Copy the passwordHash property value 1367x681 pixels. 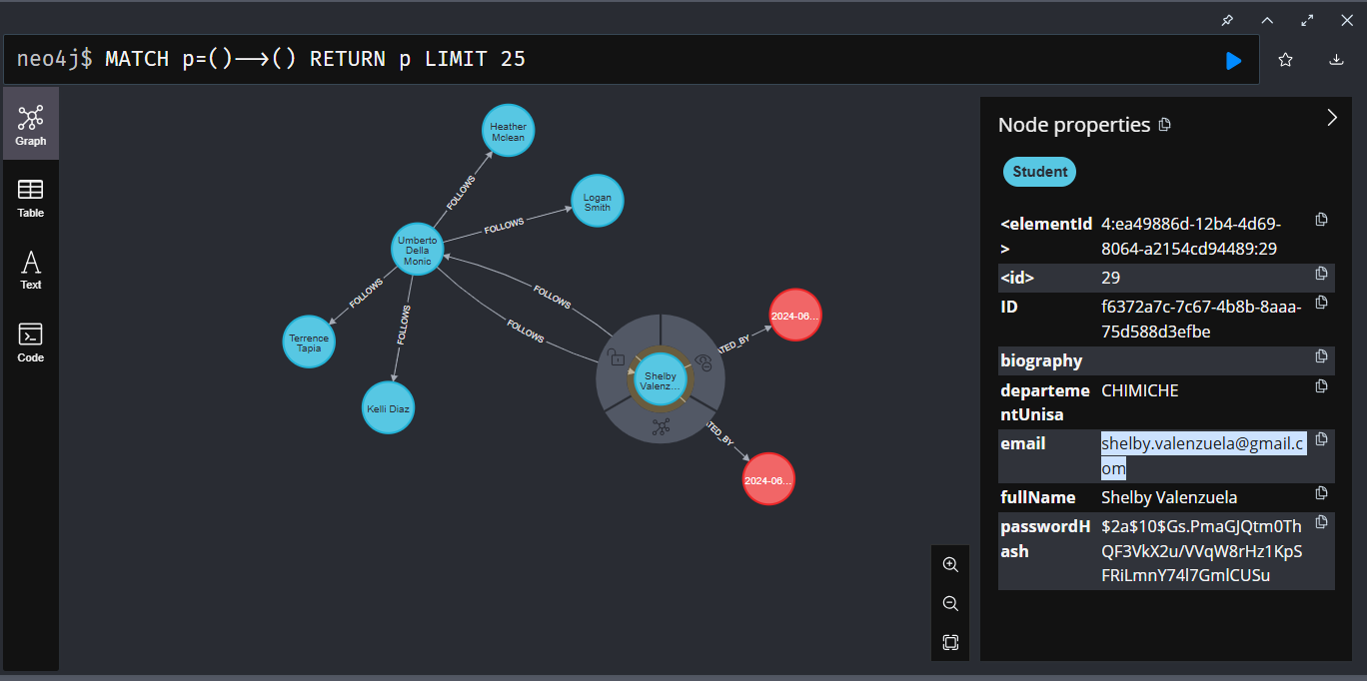(1321, 522)
